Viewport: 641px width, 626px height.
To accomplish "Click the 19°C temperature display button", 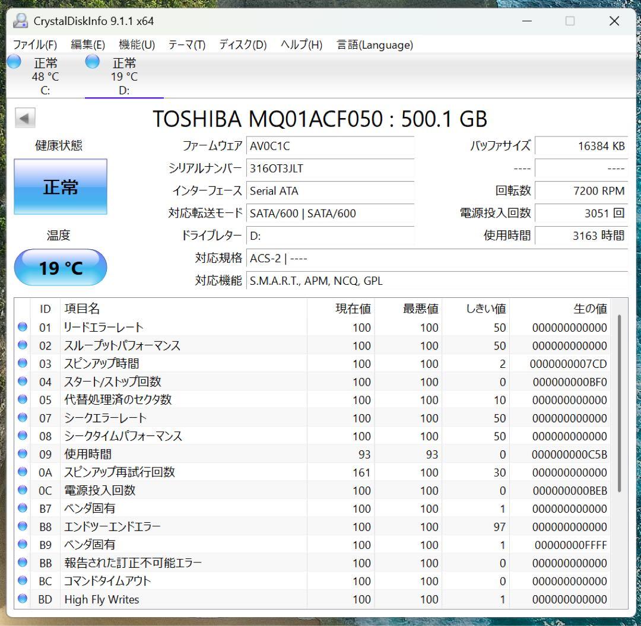I will pyautogui.click(x=60, y=268).
